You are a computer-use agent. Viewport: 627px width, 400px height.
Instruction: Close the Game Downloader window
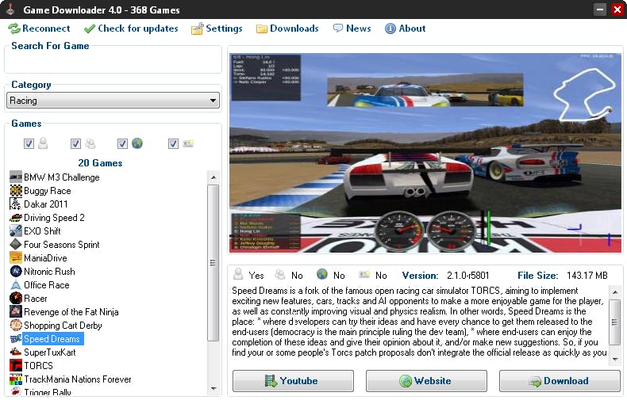point(617,10)
